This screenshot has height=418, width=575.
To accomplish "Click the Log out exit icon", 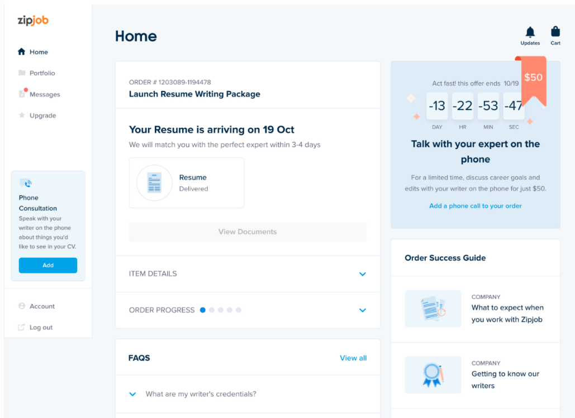I will (22, 327).
